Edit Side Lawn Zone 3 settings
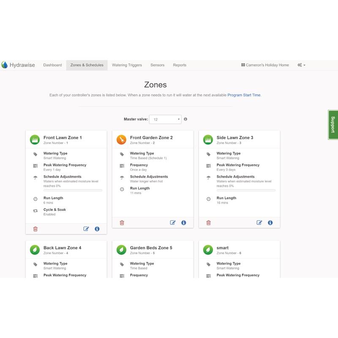 click(x=259, y=223)
